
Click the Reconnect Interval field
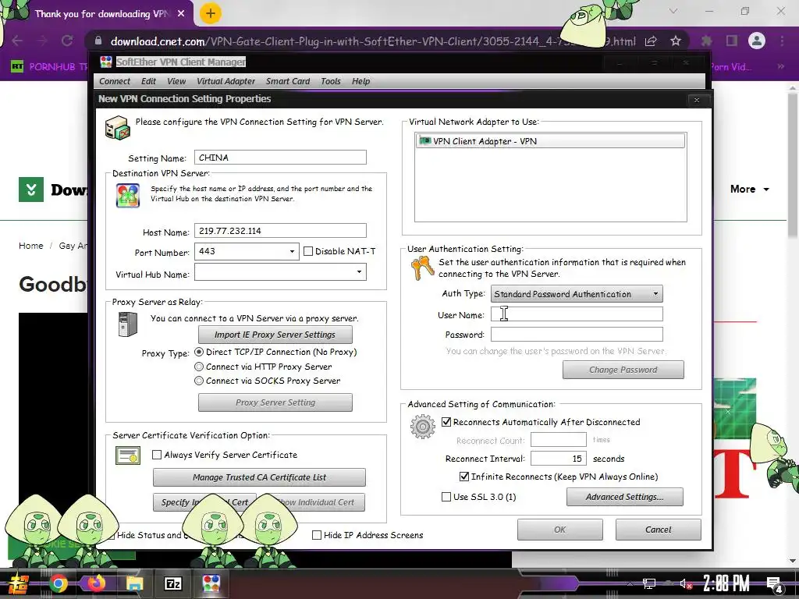(x=559, y=459)
